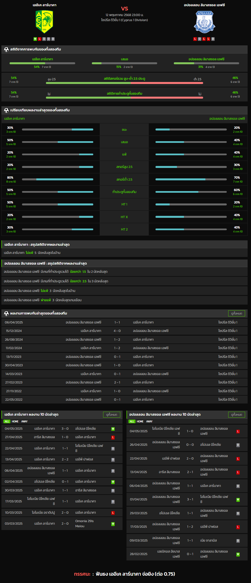
Task: Click view-all button in head-to-head results section
Action: tap(237, 313)
